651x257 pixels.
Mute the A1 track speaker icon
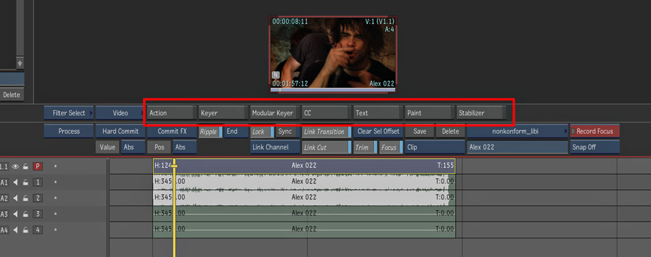tap(15, 183)
